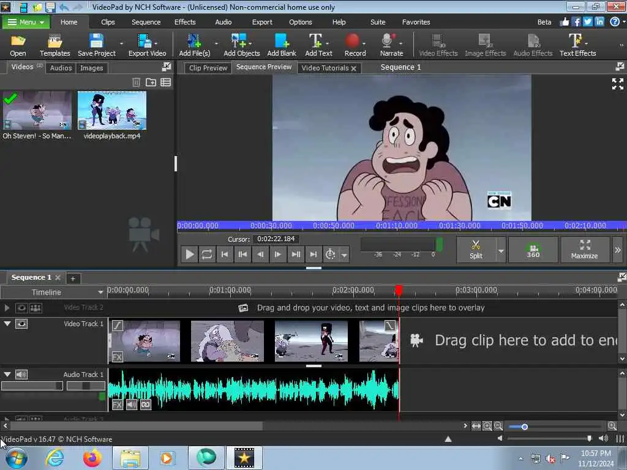Image resolution: width=627 pixels, height=470 pixels.
Task: Open the Menu dropdown button
Action: pos(26,22)
